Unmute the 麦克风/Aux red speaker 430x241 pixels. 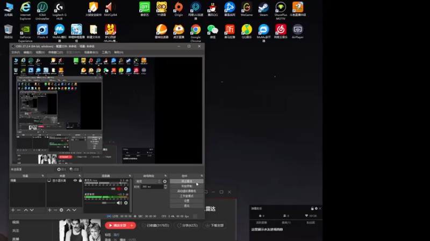point(119,189)
